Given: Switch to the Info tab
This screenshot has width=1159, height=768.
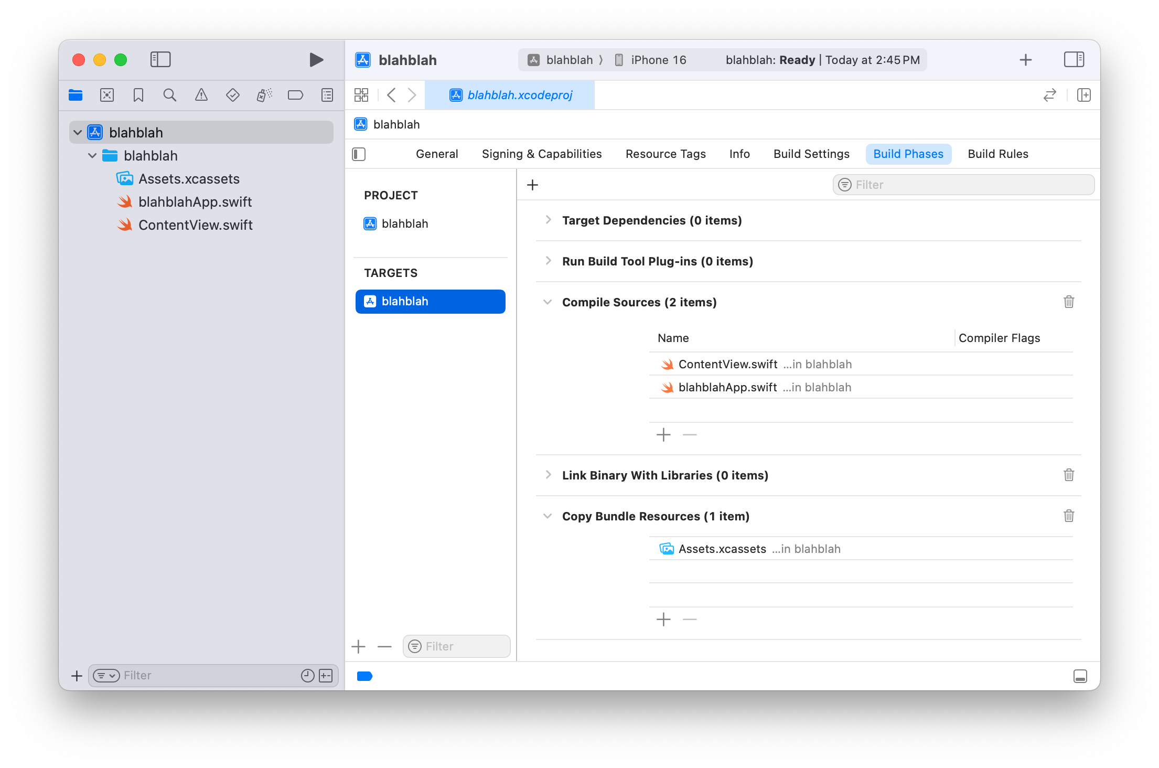Looking at the screenshot, I should pos(739,154).
